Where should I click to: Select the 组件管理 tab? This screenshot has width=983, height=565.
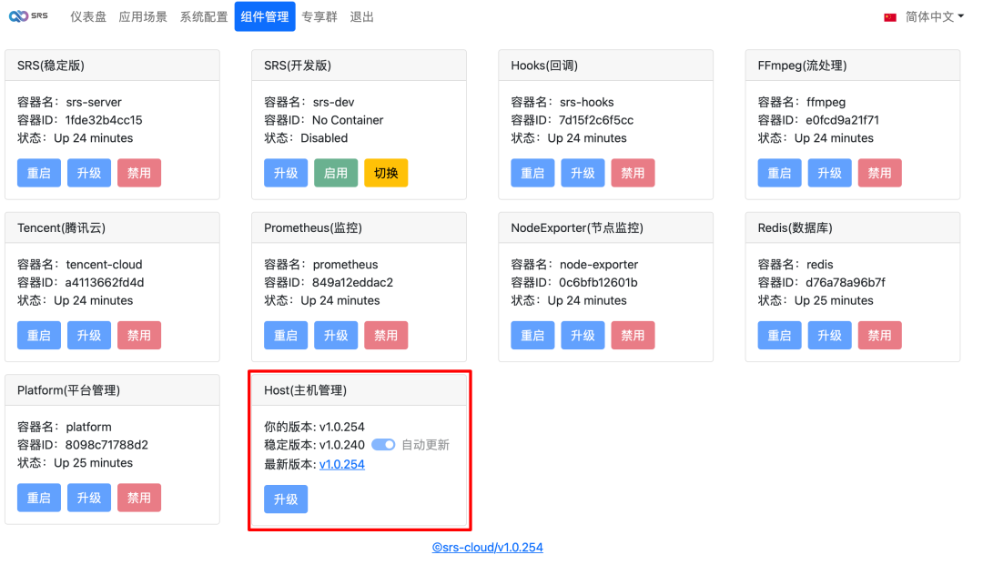pyautogui.click(x=265, y=17)
